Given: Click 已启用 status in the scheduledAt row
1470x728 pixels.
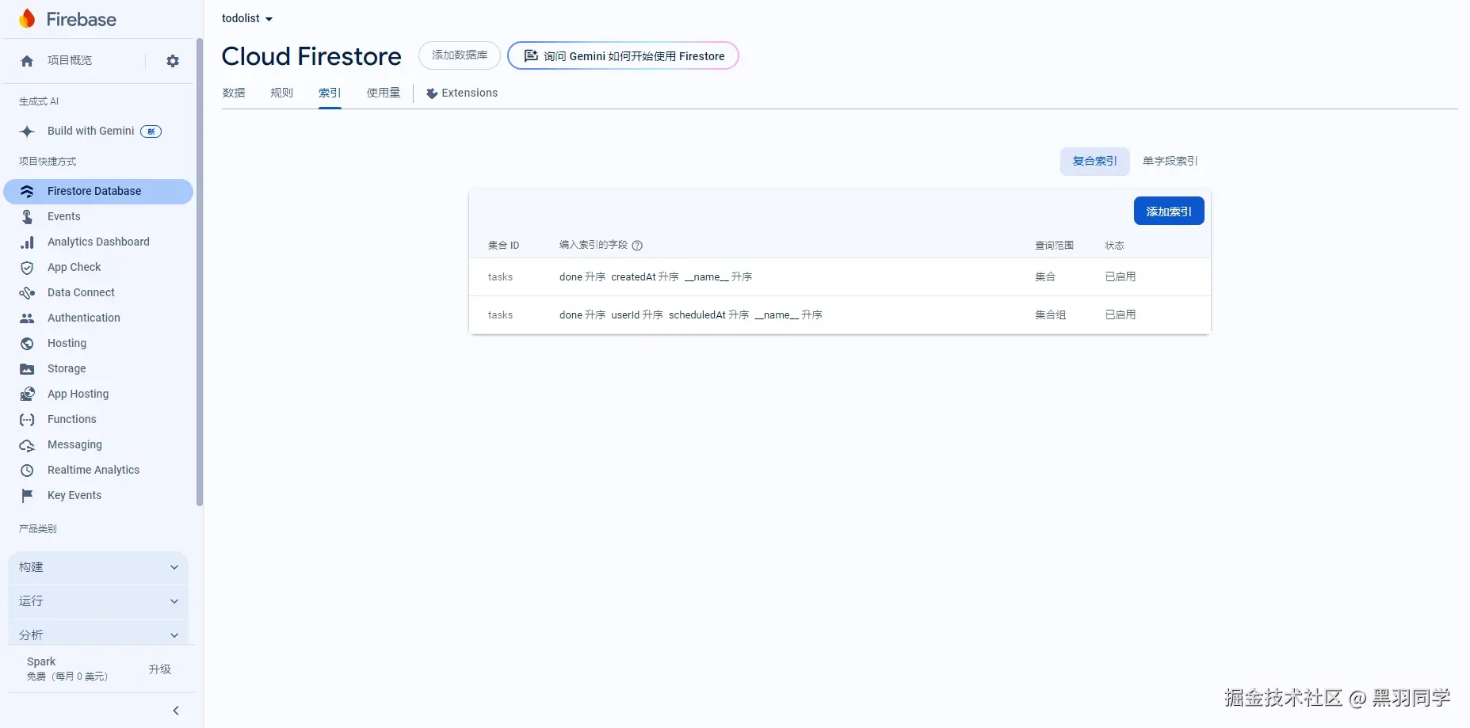Looking at the screenshot, I should [x=1121, y=315].
